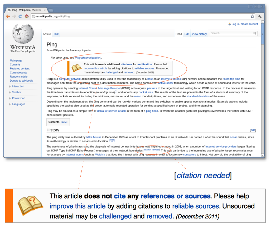Open the packet loss link
This screenshot has width=270, height=227.
[x=146, y=92]
